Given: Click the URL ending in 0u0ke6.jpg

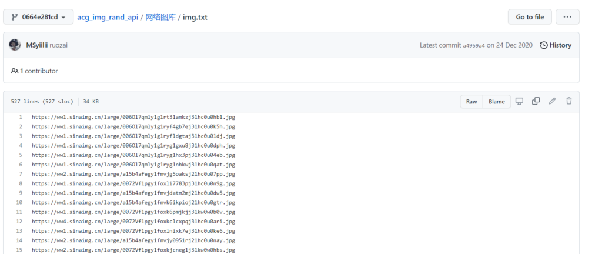Looking at the screenshot, I should point(133,231).
